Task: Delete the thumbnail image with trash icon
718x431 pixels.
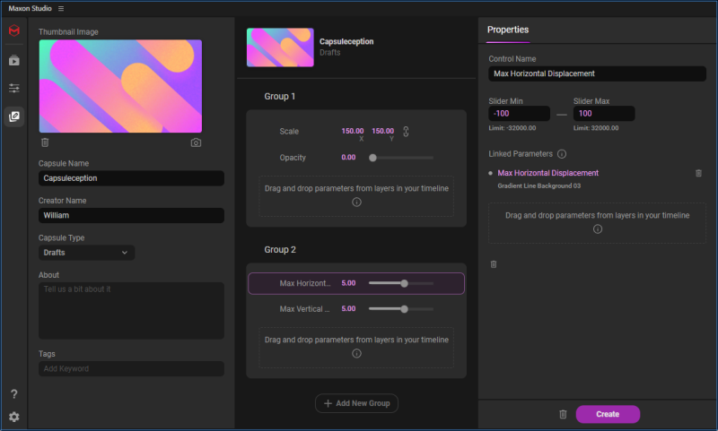Action: [45, 142]
